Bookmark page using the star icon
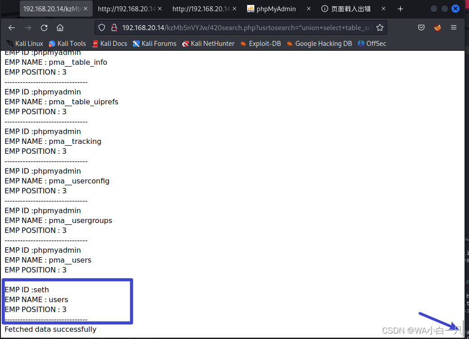469x339 pixels. pyautogui.click(x=380, y=27)
